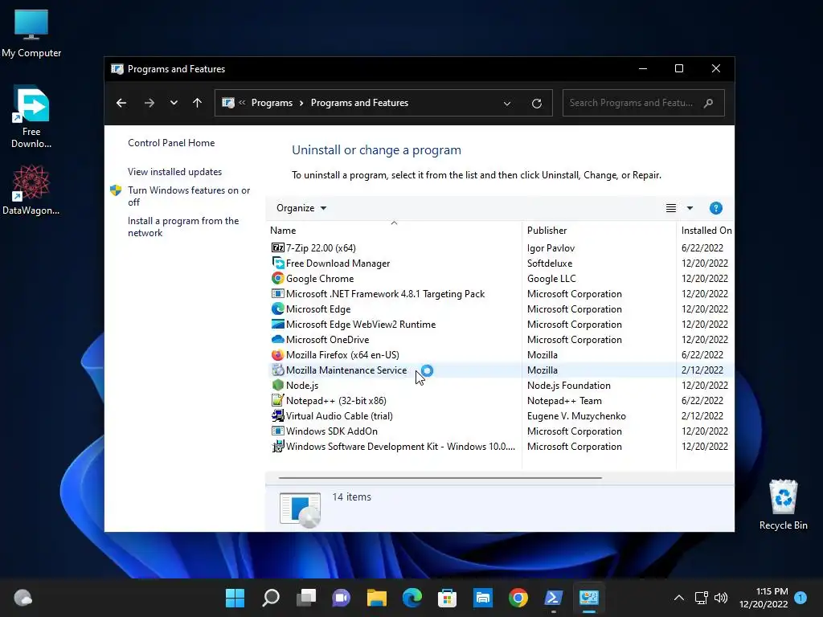
Task: Open Chat app on taskbar
Action: click(341, 598)
